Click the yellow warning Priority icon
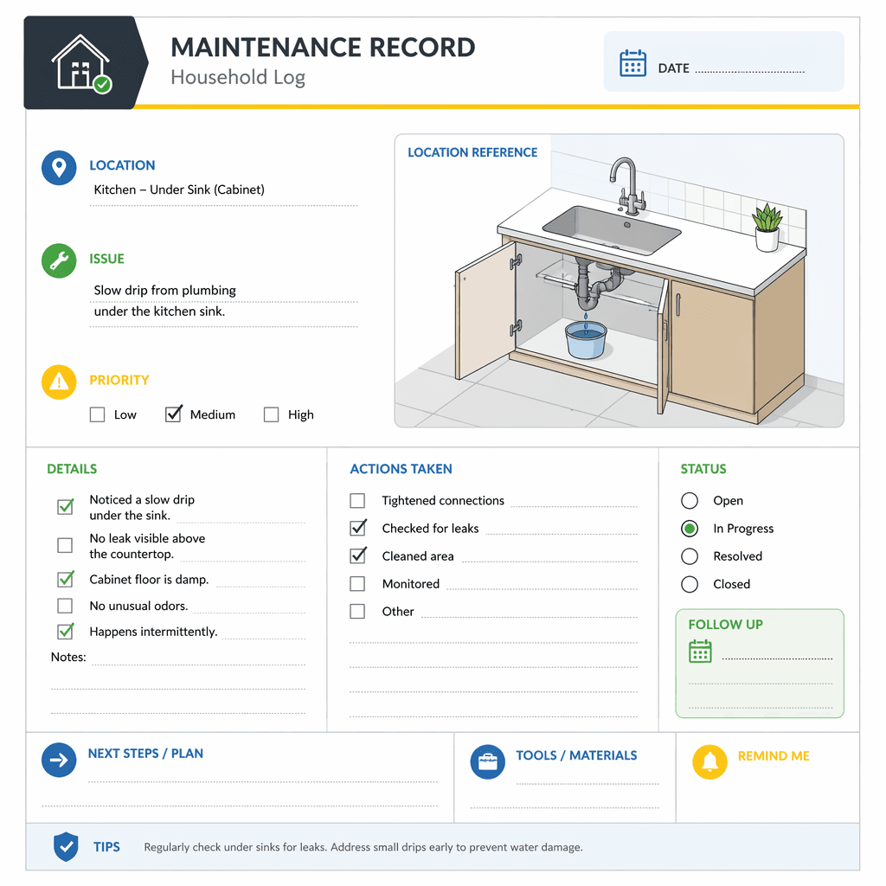The height and width of the screenshot is (886, 886). pyautogui.click(x=59, y=382)
